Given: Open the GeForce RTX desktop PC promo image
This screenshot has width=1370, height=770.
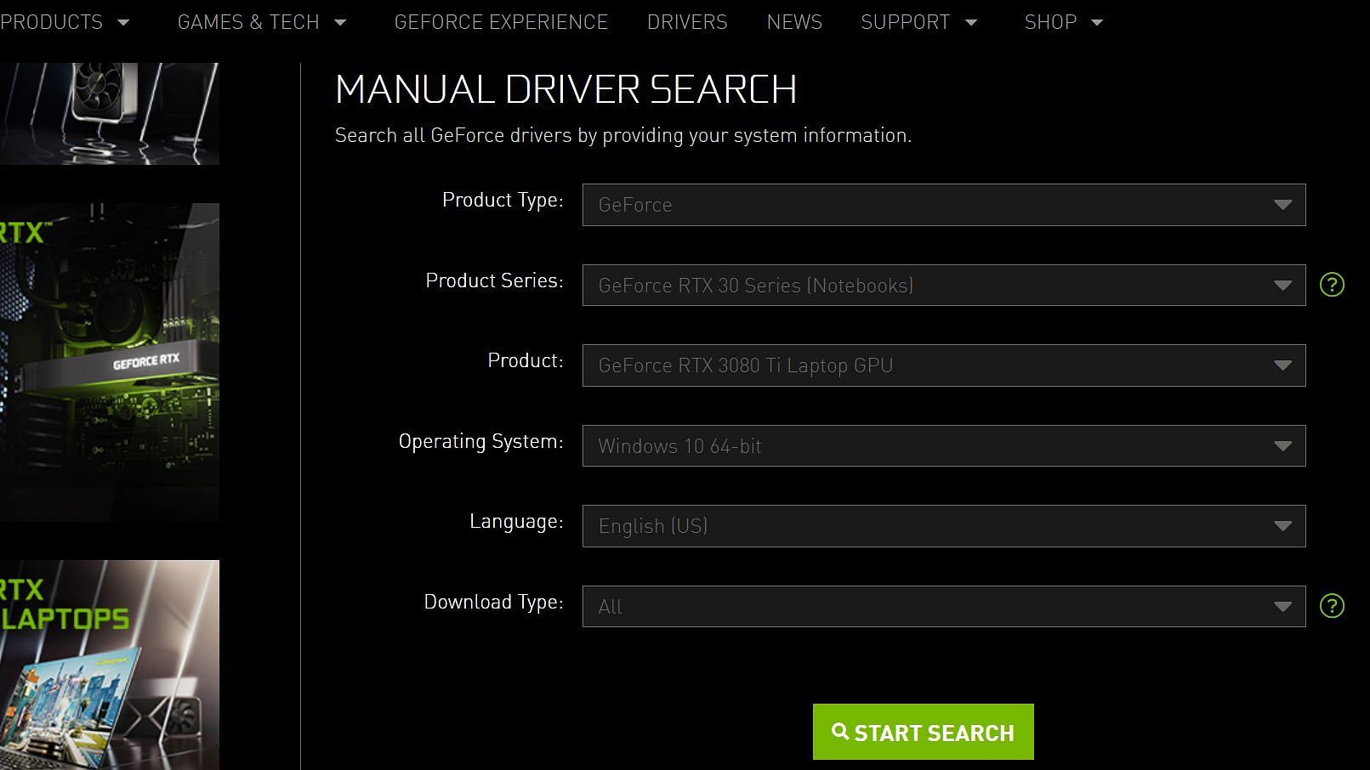Looking at the screenshot, I should 110,362.
